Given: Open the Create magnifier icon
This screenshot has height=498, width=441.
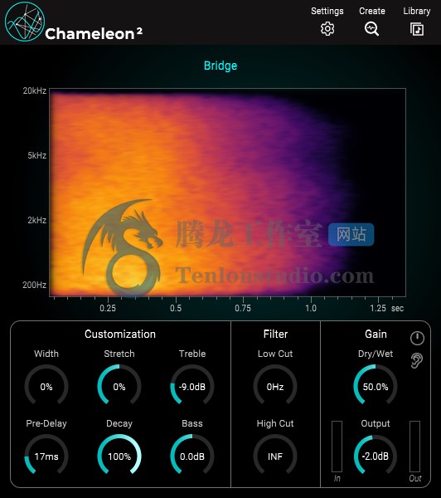Looking at the screenshot, I should coord(371,29).
